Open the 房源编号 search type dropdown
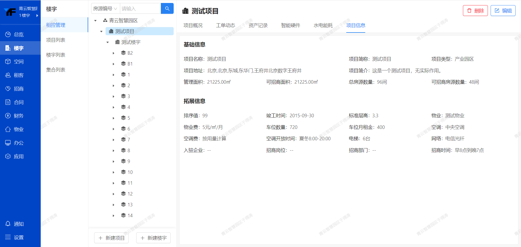 point(105,9)
